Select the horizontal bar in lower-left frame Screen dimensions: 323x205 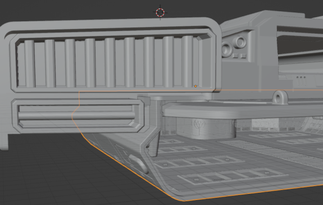click(76, 115)
